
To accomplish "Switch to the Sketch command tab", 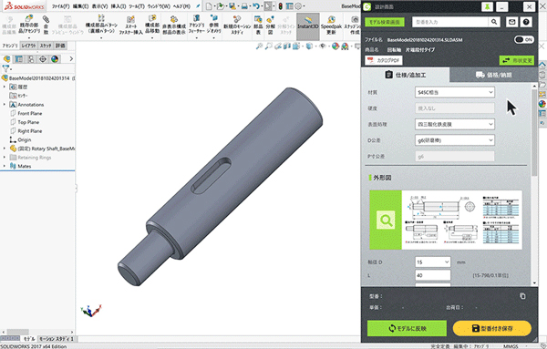I will [46, 46].
